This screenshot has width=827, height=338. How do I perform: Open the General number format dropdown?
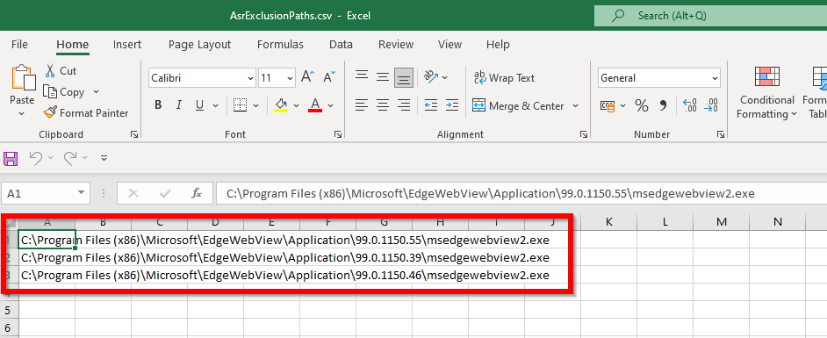click(715, 78)
